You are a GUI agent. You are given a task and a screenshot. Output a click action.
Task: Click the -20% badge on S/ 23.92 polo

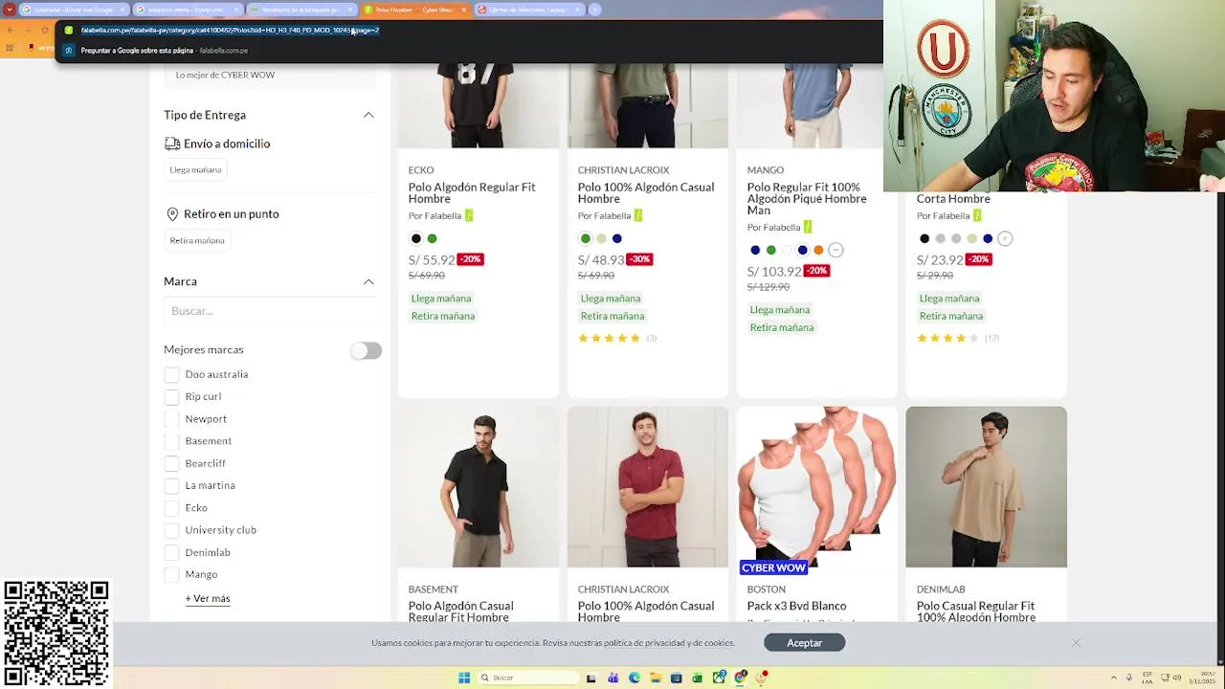click(978, 259)
